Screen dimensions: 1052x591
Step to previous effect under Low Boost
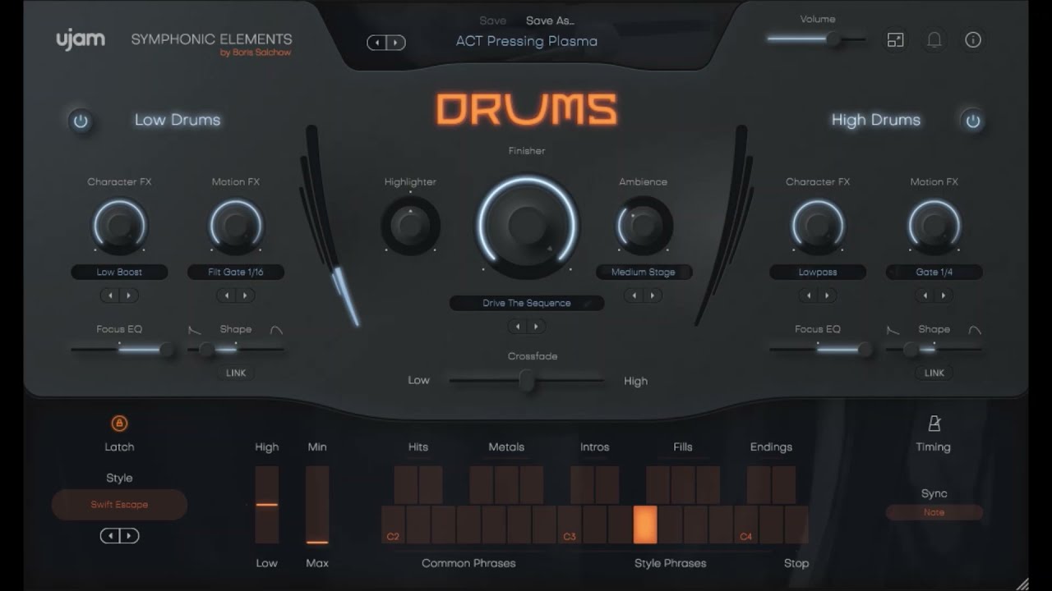point(111,295)
